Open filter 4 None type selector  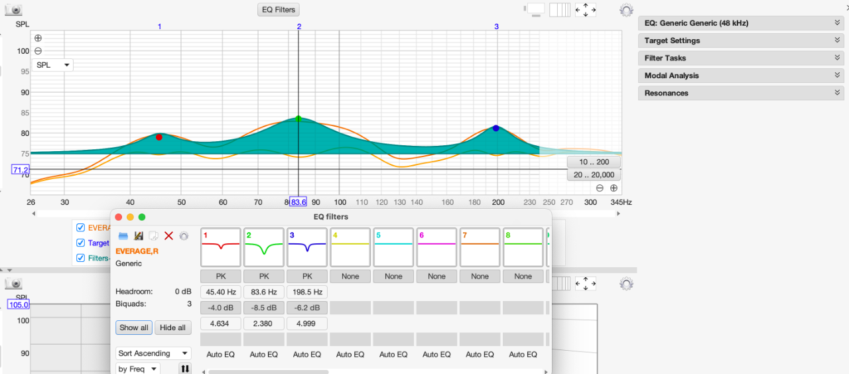click(350, 277)
